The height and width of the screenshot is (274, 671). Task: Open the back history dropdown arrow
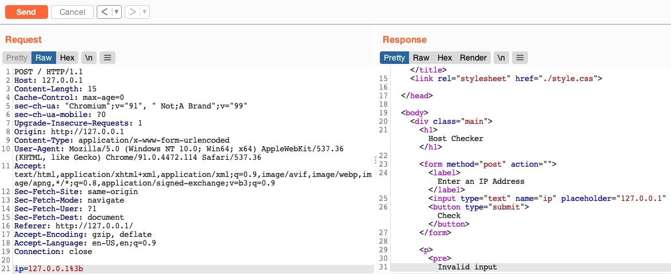click(x=116, y=12)
